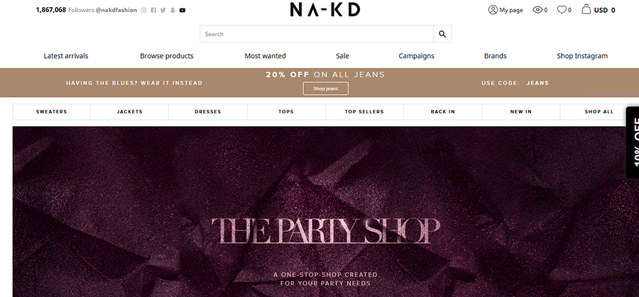
Task: View recently viewed eye icon
Action: coord(537,10)
